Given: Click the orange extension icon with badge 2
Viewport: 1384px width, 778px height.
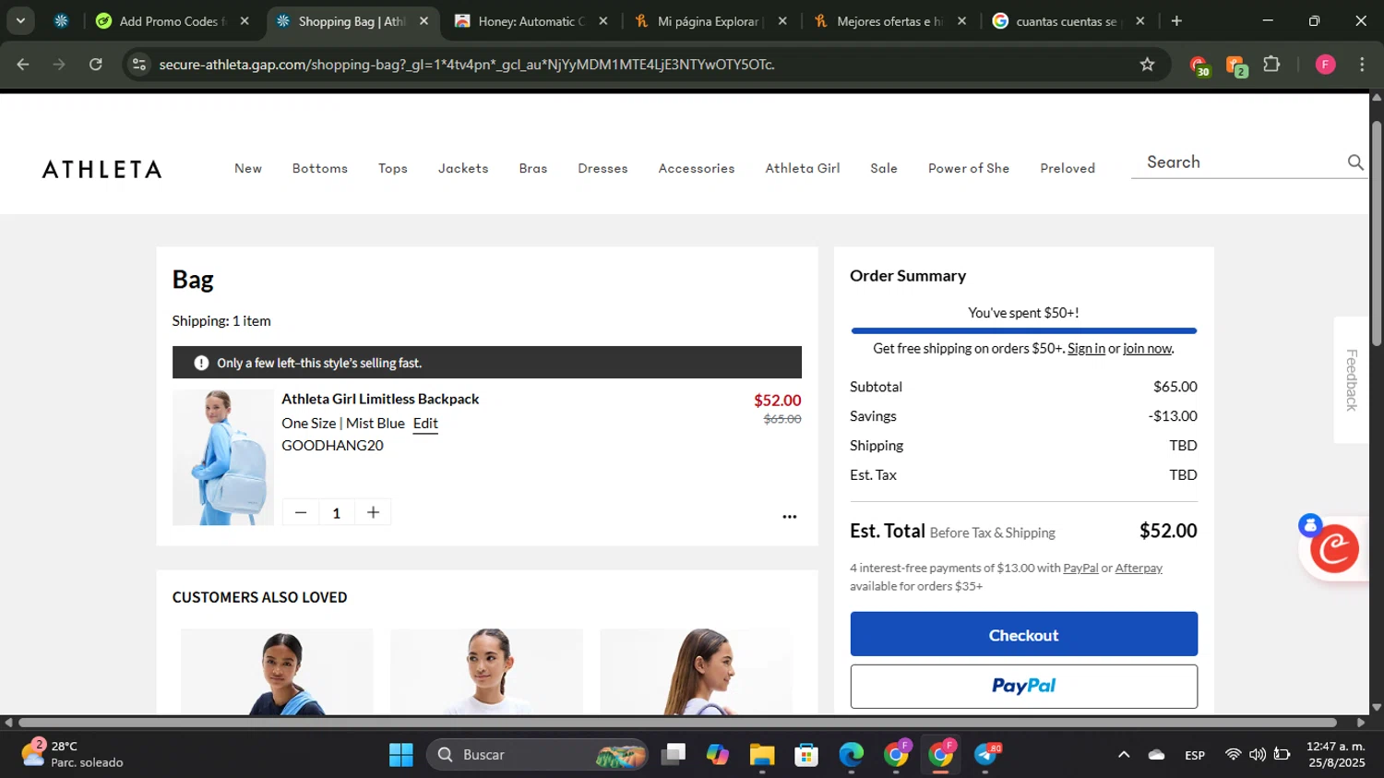Looking at the screenshot, I should click(x=1235, y=66).
